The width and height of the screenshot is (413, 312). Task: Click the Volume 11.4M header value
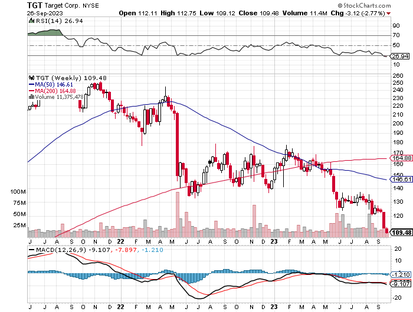tap(305, 13)
